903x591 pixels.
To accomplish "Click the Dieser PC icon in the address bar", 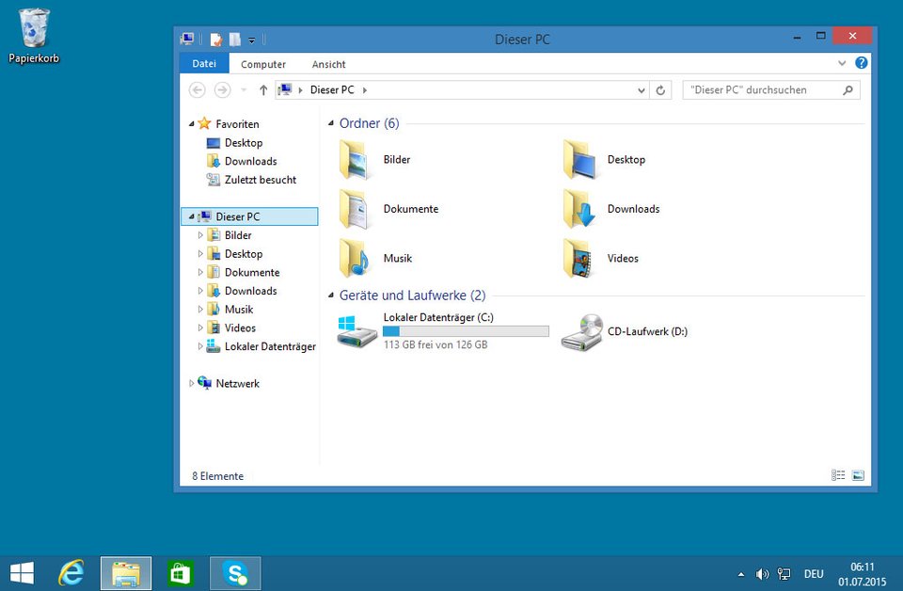I will click(x=287, y=89).
